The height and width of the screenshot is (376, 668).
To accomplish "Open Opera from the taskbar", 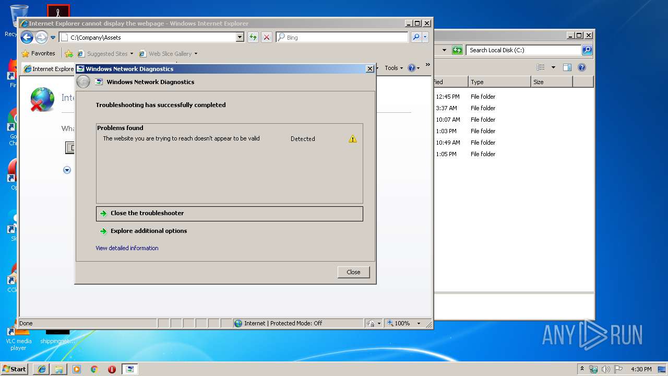I will tap(112, 369).
